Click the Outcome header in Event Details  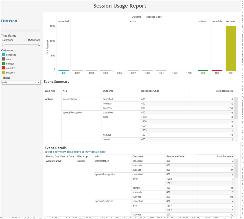(138, 157)
